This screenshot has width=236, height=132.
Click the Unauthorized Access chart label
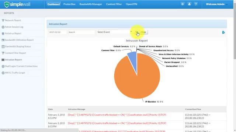pyautogui.click(x=166, y=51)
